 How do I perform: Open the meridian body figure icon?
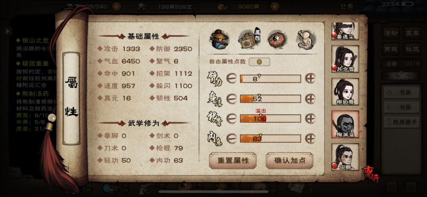306,39
